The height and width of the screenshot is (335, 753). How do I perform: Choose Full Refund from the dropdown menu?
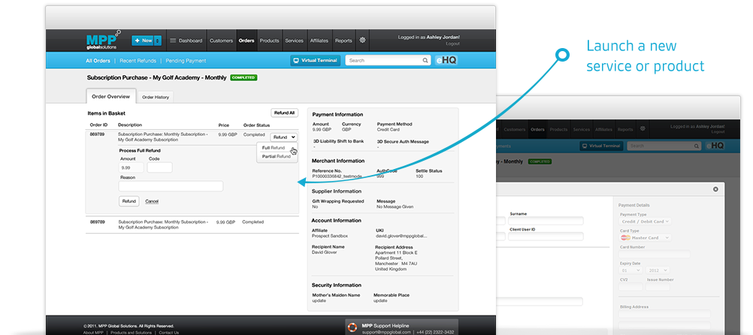click(x=271, y=148)
